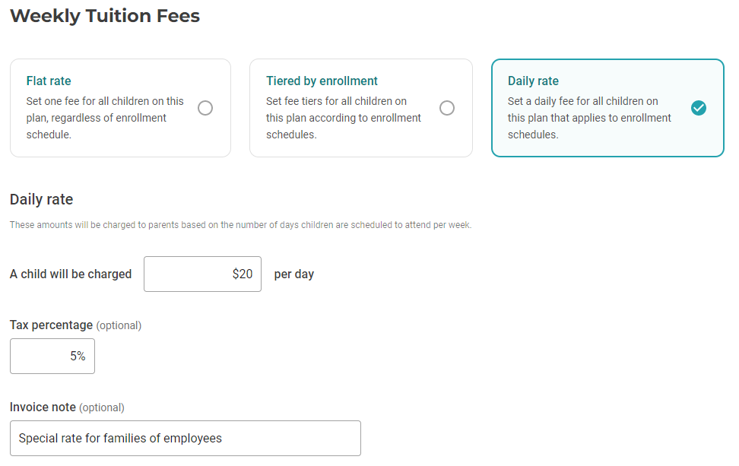Click the 'per day' label text
Screen dimensions: 739x466
coord(293,274)
